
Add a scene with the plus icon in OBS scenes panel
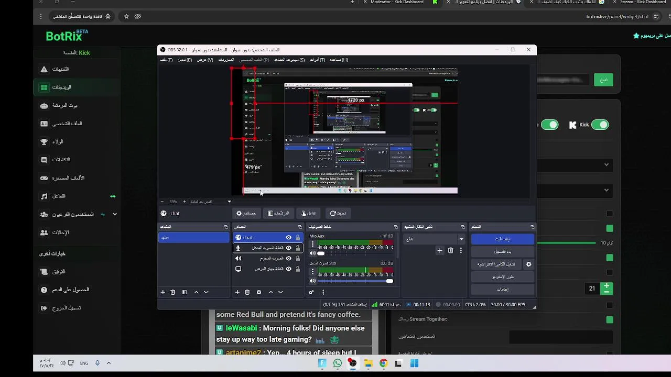(163, 292)
